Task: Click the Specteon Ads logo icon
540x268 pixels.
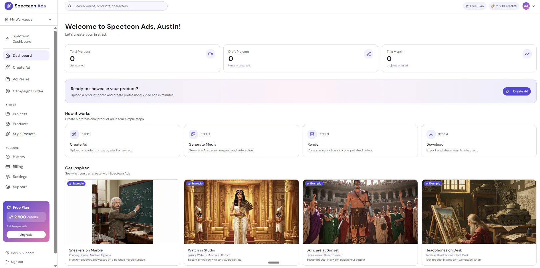Action: tap(9, 6)
